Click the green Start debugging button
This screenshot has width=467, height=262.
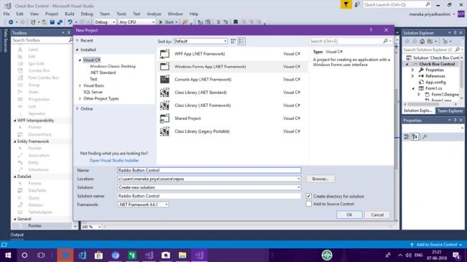point(168,22)
